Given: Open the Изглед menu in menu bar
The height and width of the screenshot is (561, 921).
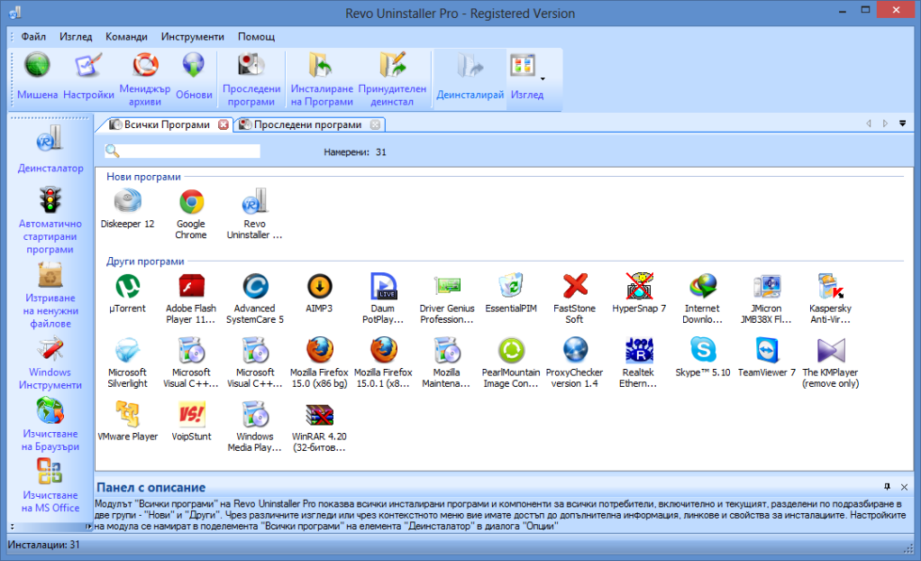Looking at the screenshot, I should (76, 36).
